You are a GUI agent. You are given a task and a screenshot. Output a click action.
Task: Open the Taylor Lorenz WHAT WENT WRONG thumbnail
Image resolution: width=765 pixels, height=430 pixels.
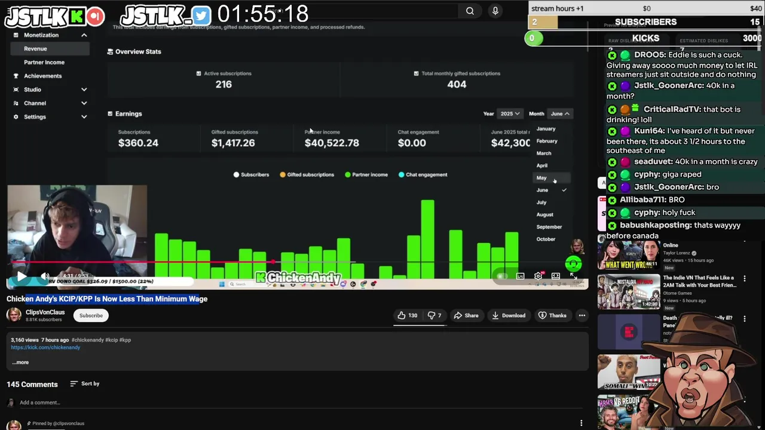click(629, 256)
